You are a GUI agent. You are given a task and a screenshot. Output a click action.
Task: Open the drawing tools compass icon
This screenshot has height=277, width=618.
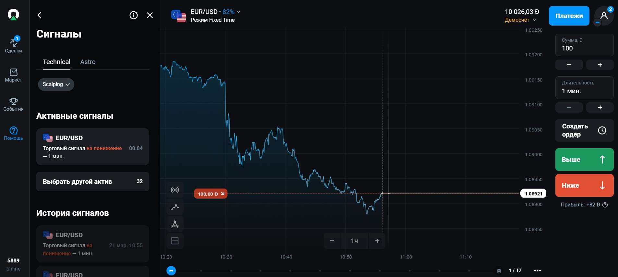click(175, 224)
